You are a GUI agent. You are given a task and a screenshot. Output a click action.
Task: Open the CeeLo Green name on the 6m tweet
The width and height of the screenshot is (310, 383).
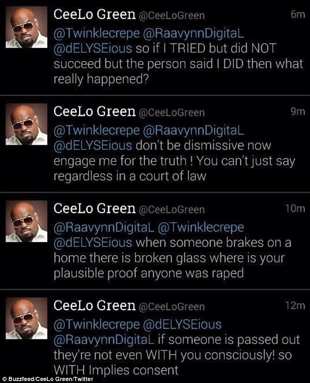click(x=95, y=15)
